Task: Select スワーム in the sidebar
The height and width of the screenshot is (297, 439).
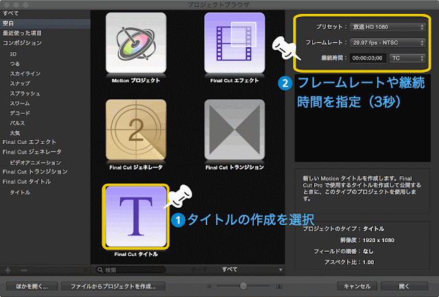Action: (20, 104)
